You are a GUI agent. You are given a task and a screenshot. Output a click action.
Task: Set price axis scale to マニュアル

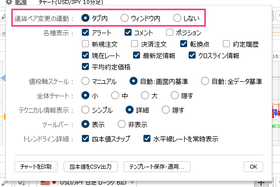pyautogui.click(x=85, y=81)
